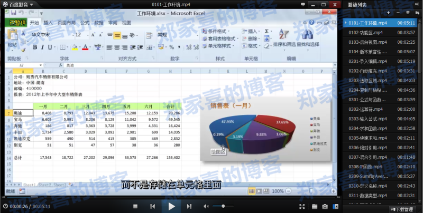Click the Increase Indent icon

140,47
